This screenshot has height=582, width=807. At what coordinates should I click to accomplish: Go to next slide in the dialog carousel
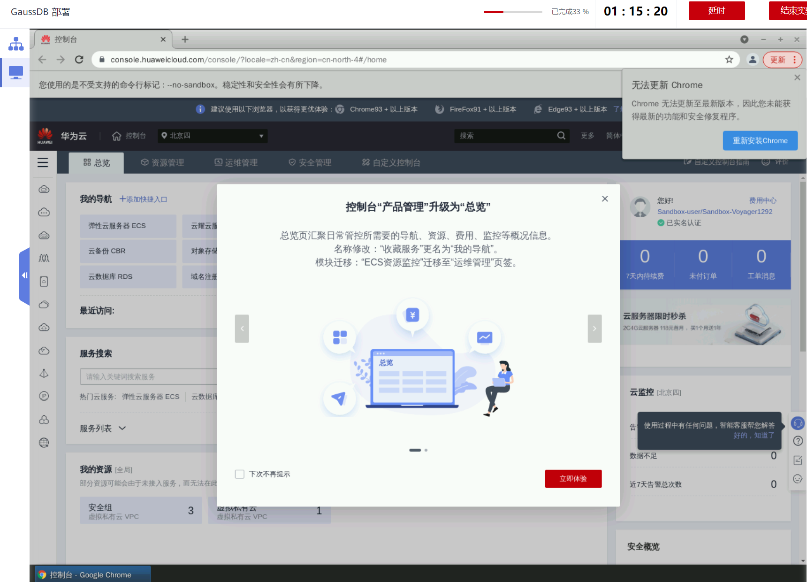594,329
